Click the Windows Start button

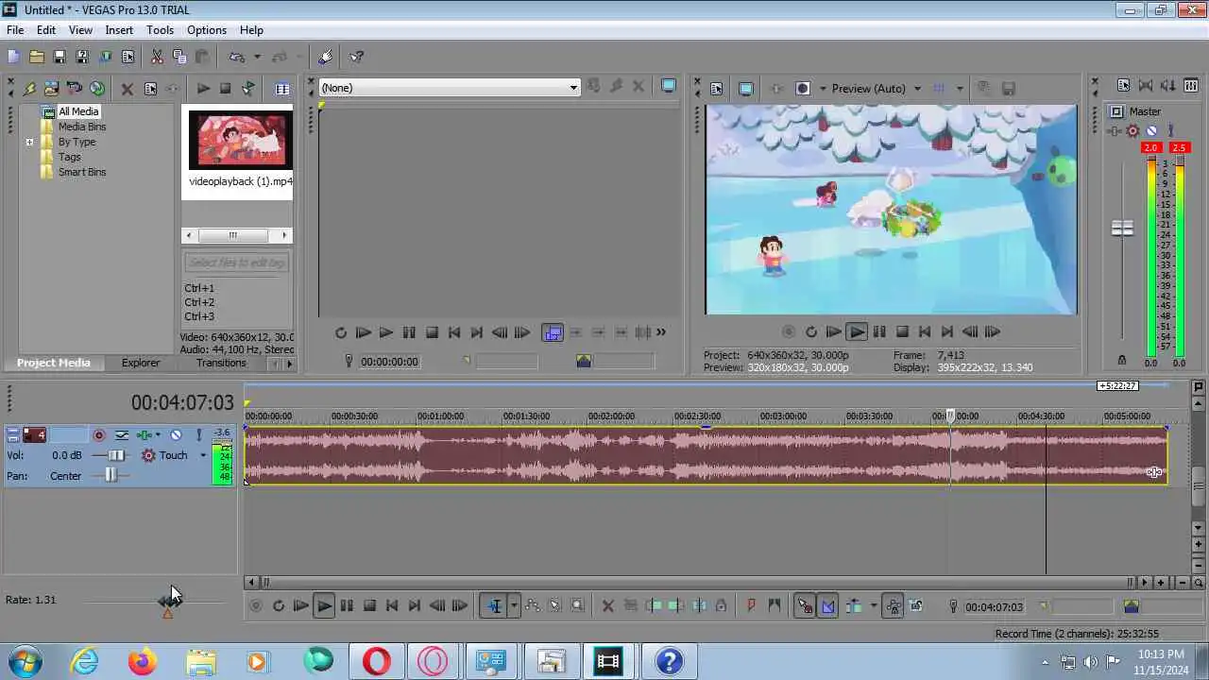click(x=26, y=661)
